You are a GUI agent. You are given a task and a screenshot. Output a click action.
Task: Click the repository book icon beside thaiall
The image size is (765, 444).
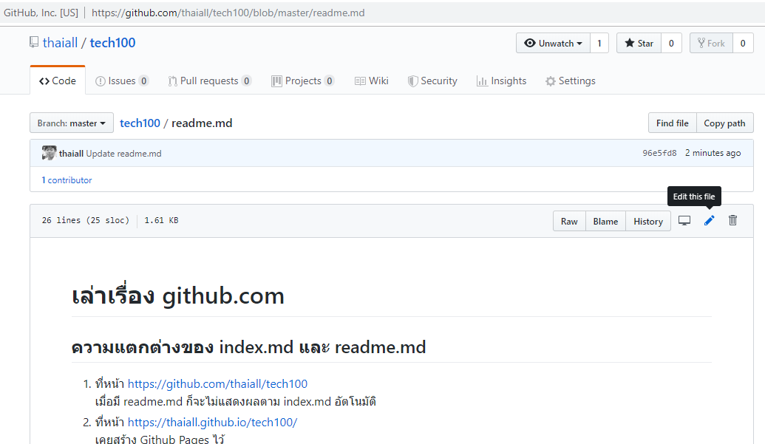pos(34,43)
